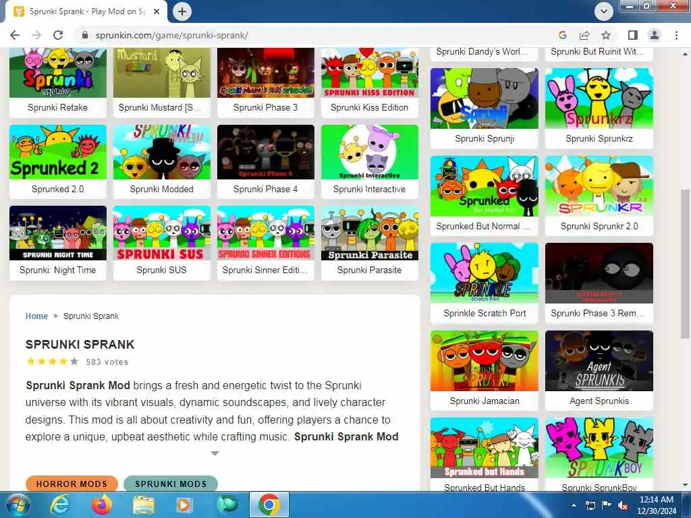Bookmark this page with the star

tap(606, 35)
